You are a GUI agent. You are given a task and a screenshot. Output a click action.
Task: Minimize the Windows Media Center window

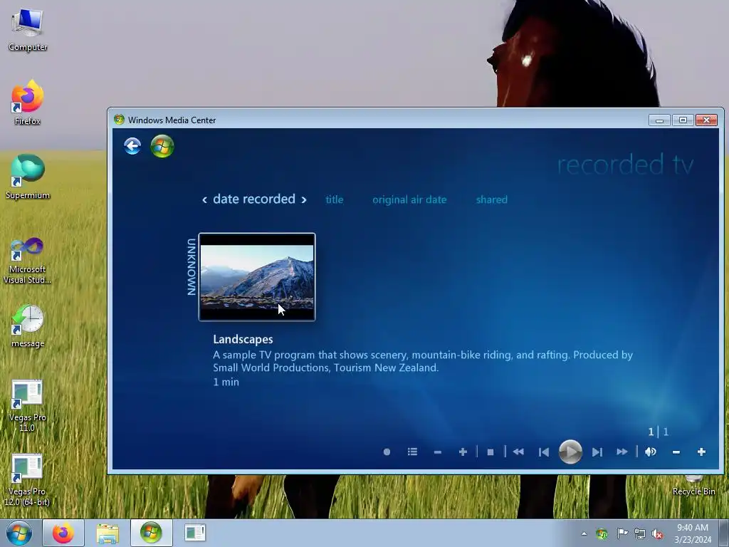click(x=659, y=120)
